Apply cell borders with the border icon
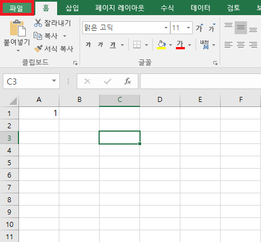The width and height of the screenshot is (261, 242). (x=137, y=45)
